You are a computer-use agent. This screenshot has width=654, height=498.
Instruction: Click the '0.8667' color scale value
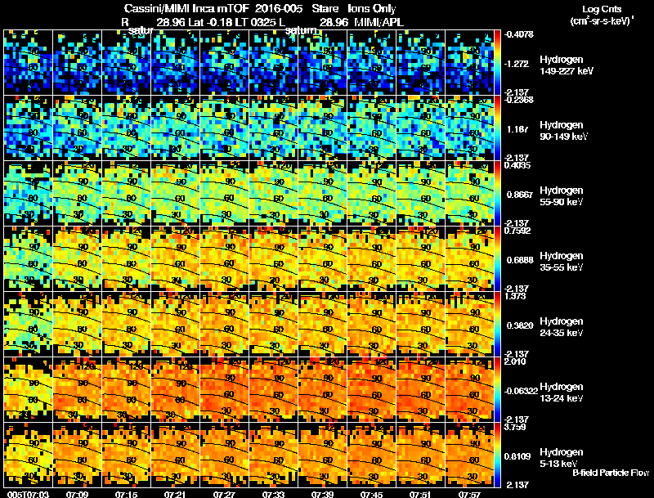coord(519,195)
